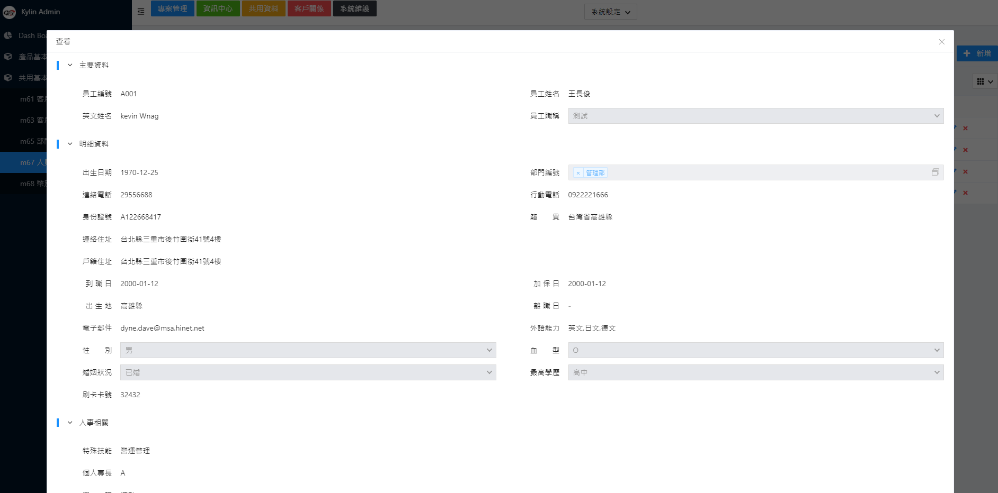Click the grid column settings icon
Screen dimensions: 998x493
click(985, 81)
